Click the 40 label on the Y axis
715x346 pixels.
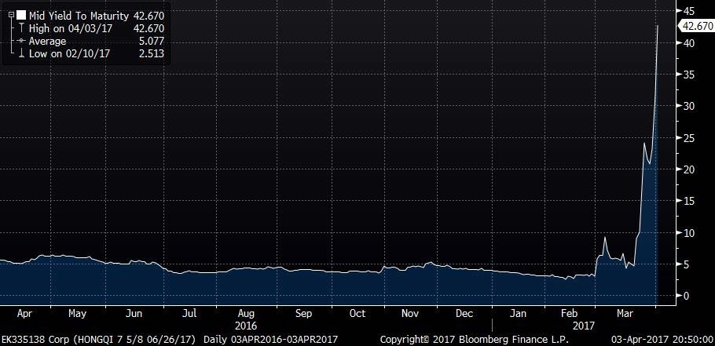[x=688, y=43]
